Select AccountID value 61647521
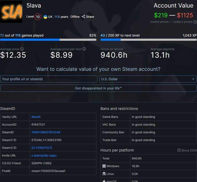The height and width of the screenshot is (182, 197). pyautogui.click(x=38, y=125)
